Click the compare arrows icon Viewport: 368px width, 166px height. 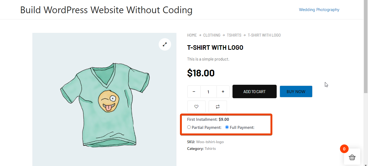click(x=218, y=107)
